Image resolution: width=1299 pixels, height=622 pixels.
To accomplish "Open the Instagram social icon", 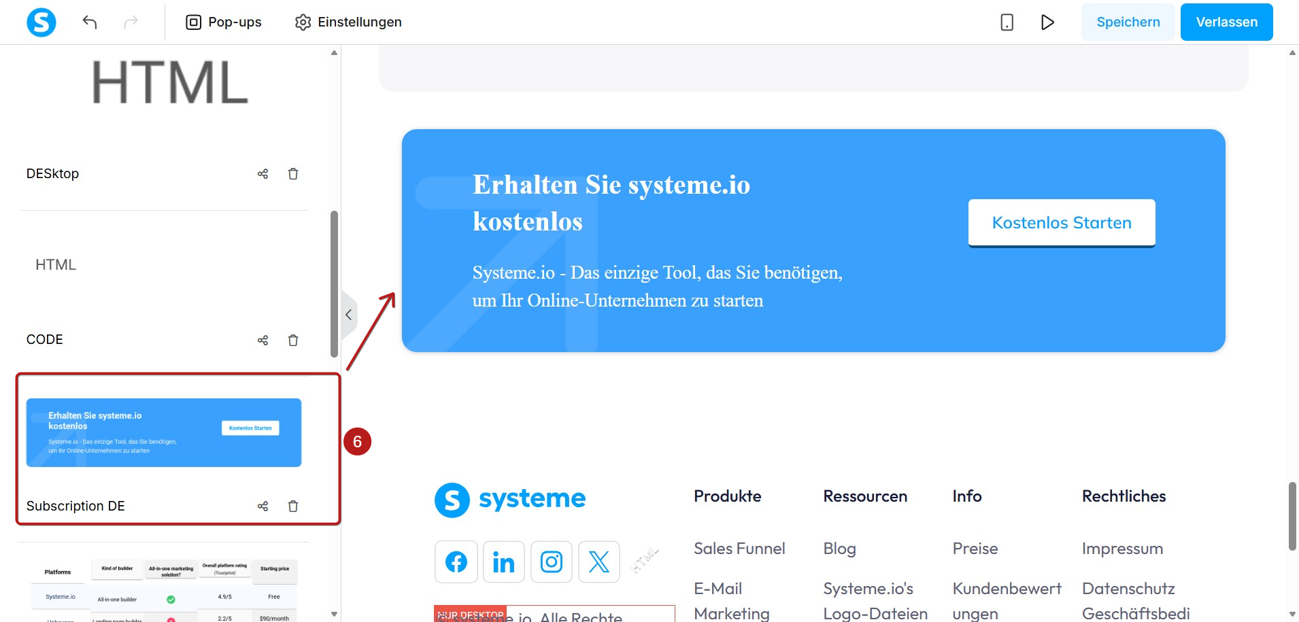I will click(552, 562).
